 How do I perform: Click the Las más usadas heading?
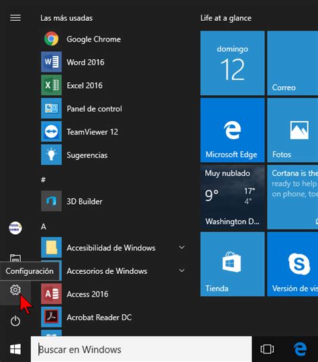click(x=66, y=18)
